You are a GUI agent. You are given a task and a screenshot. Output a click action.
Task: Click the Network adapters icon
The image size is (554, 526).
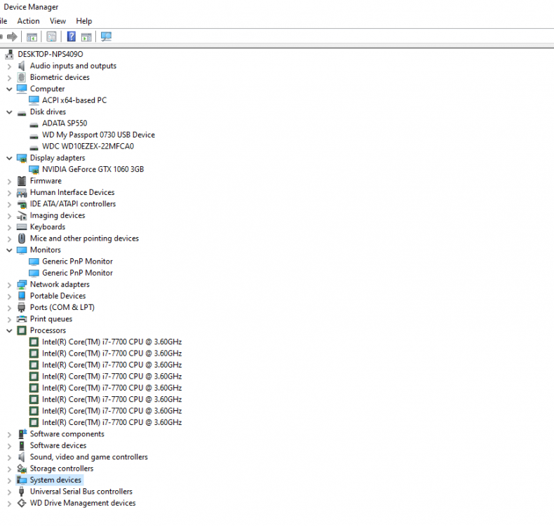[x=22, y=284]
